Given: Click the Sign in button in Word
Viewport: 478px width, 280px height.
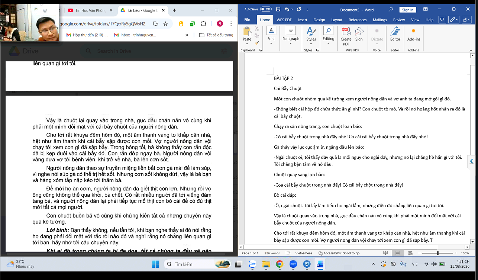Looking at the screenshot, I should [x=407, y=10].
